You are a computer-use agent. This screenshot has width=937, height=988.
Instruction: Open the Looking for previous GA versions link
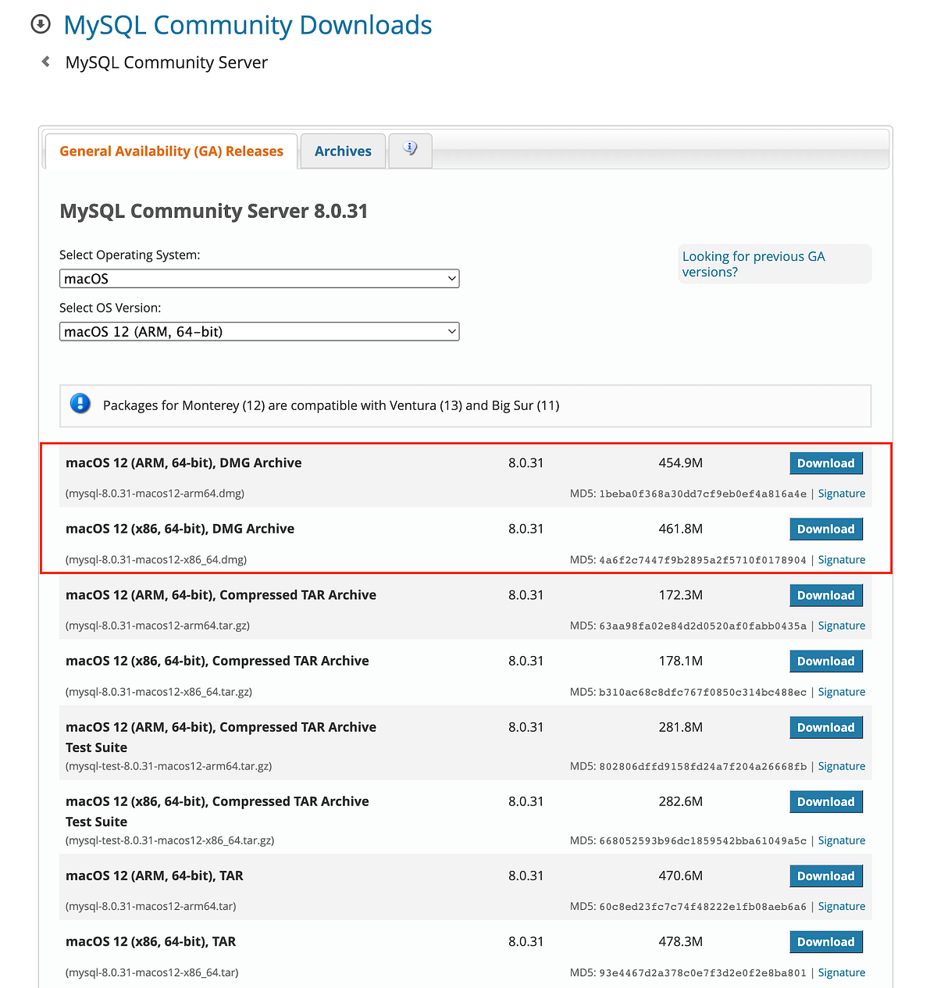coord(753,264)
